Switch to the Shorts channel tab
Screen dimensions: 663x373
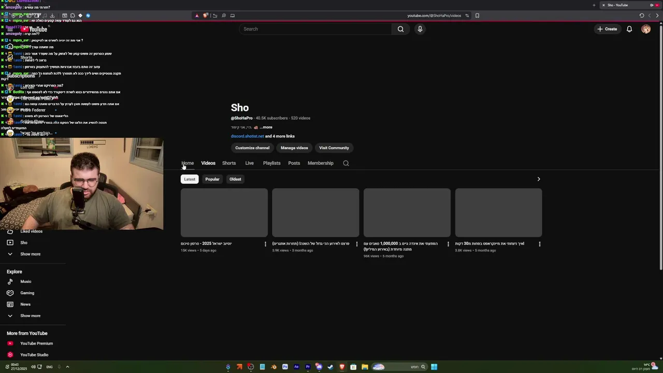(x=229, y=163)
